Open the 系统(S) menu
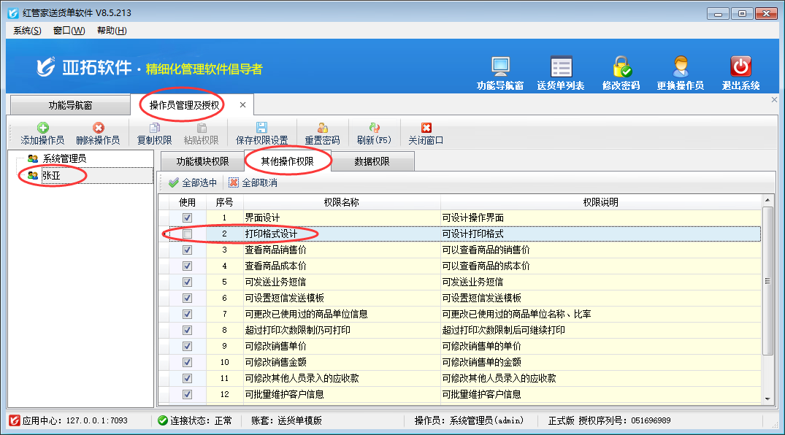This screenshot has height=435, width=785. (27, 31)
